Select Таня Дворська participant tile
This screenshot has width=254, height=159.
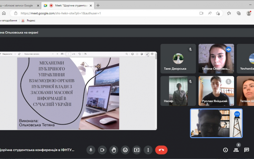pyautogui.click(x=178, y=59)
